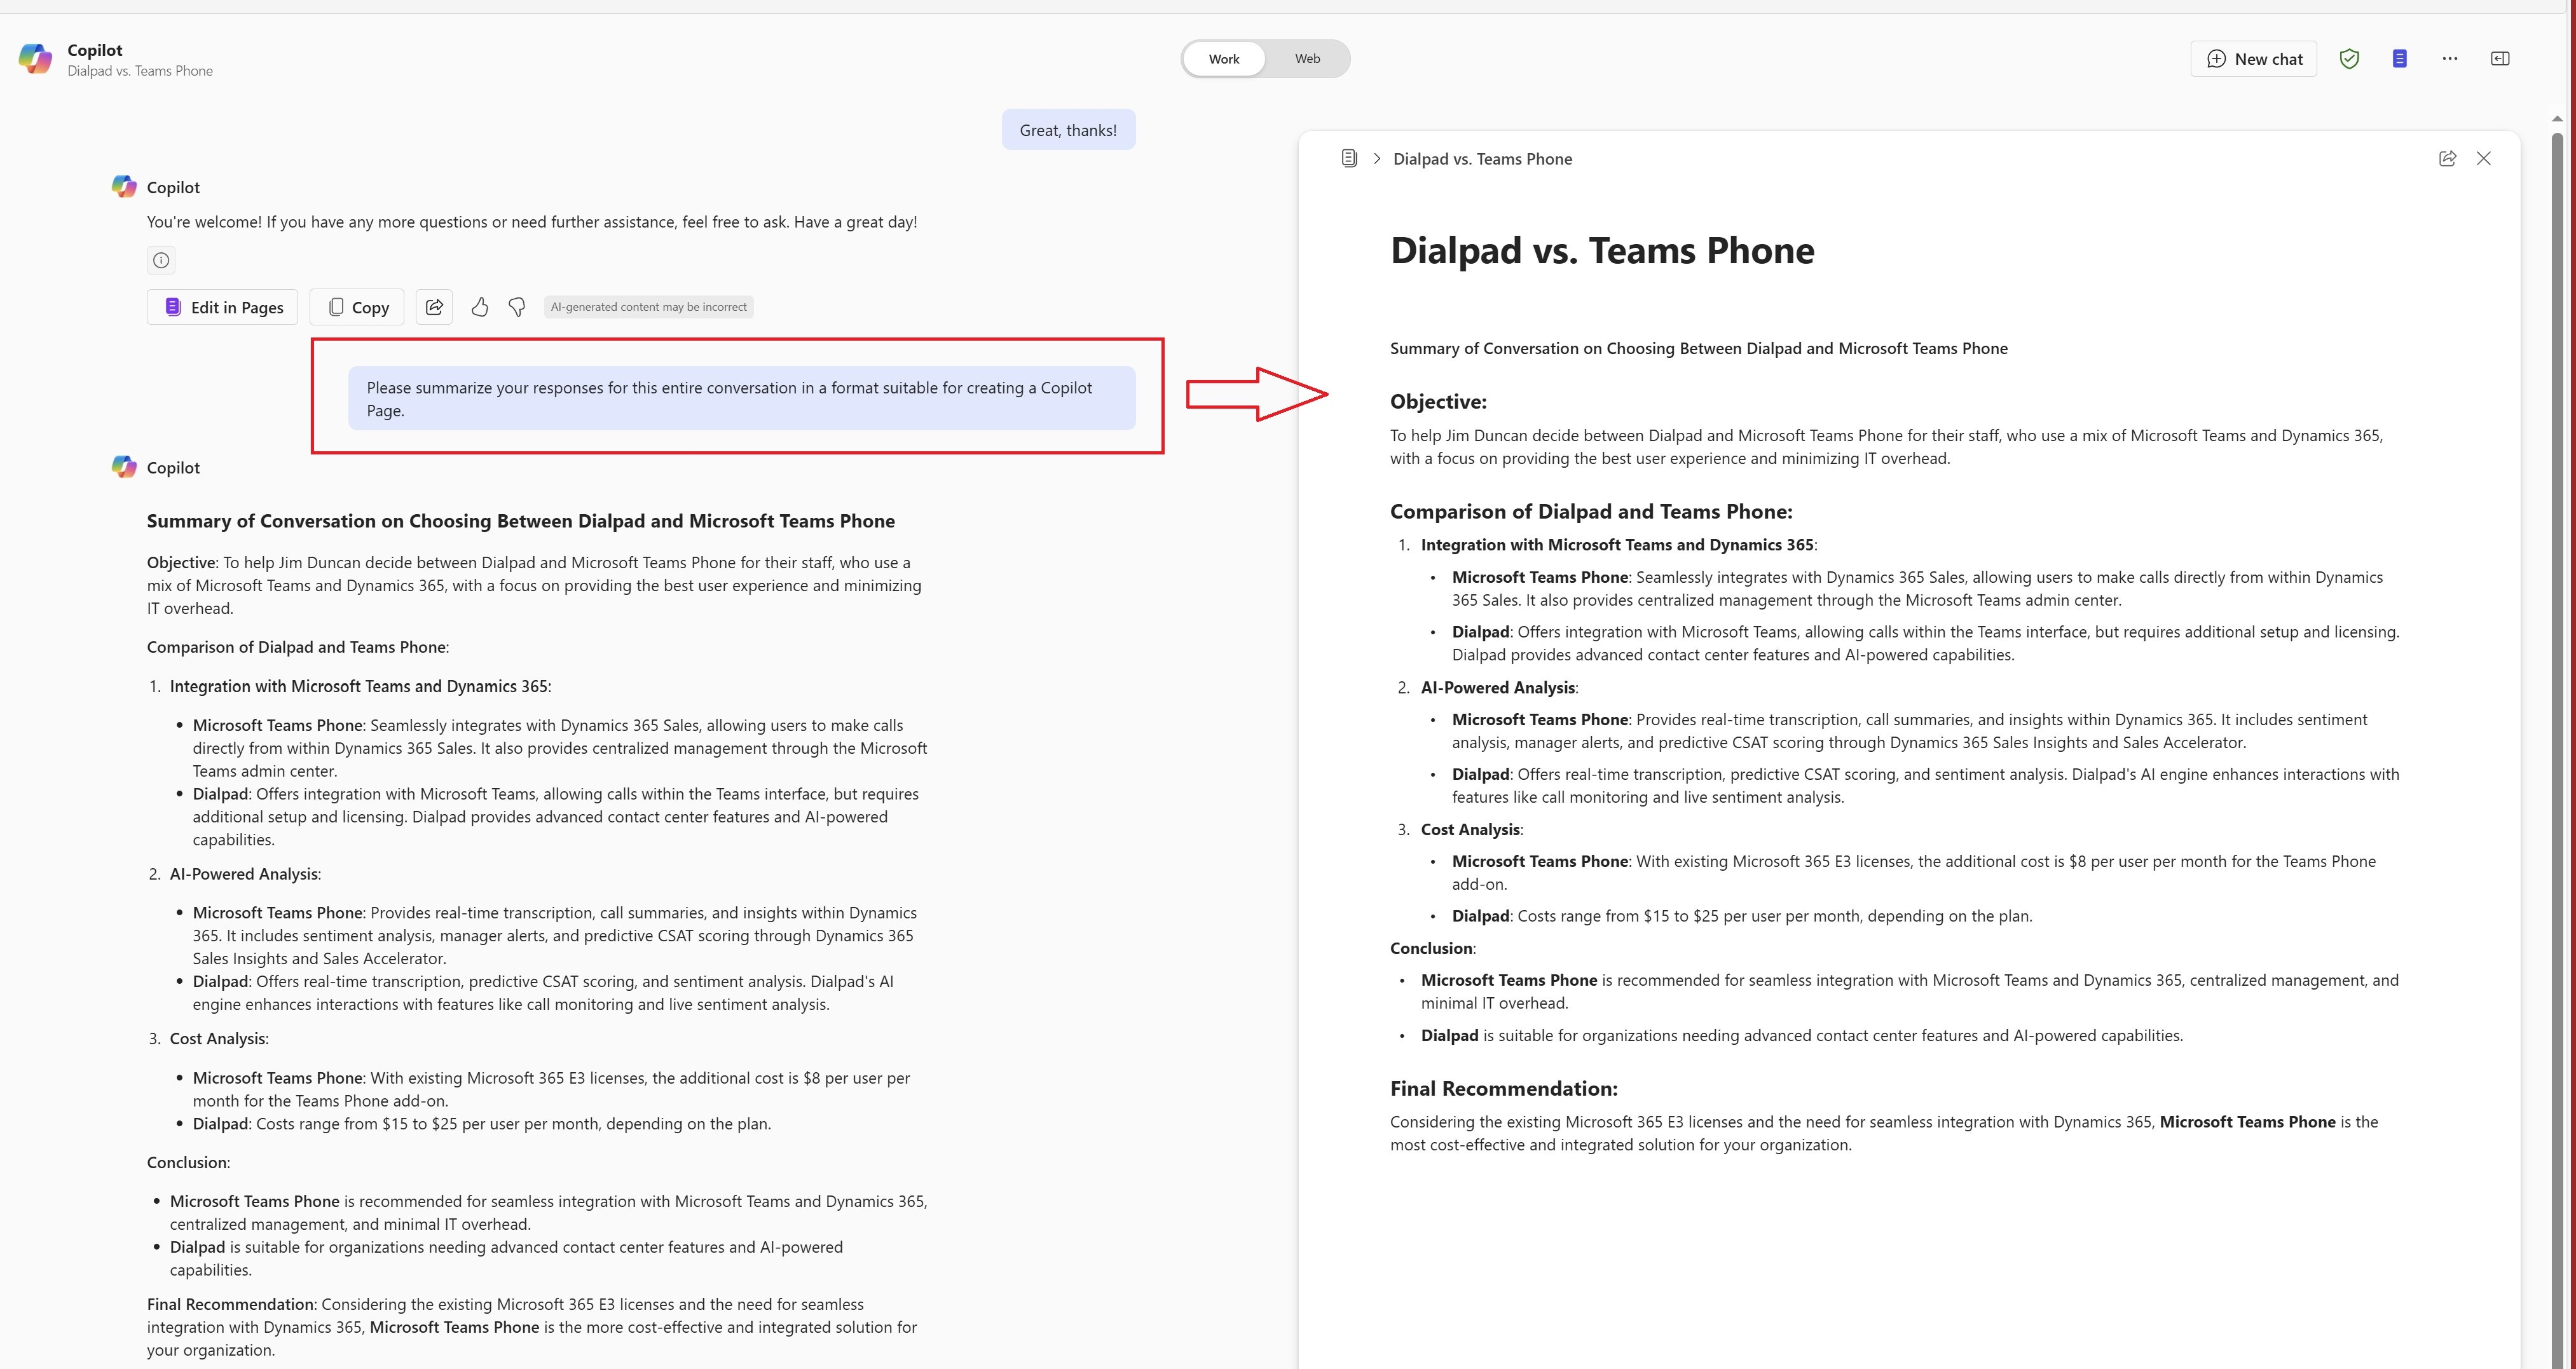Share the Dialpad vs. Teams Phone page
This screenshot has width=2576, height=1369.
2447,158
